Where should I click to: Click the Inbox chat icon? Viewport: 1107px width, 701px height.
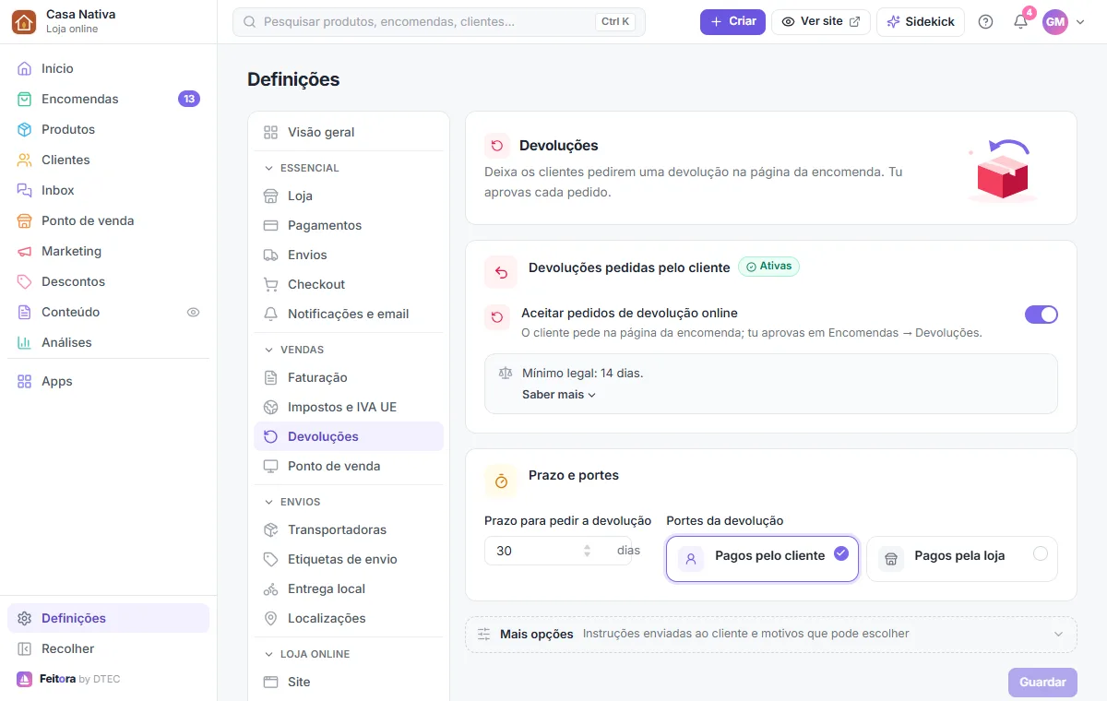pyautogui.click(x=25, y=190)
